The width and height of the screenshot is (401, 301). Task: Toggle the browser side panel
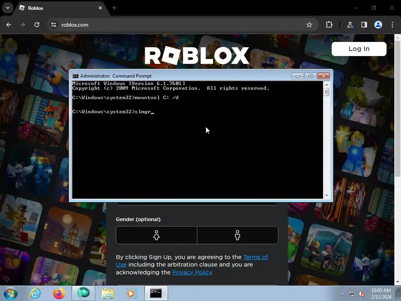coord(364,25)
